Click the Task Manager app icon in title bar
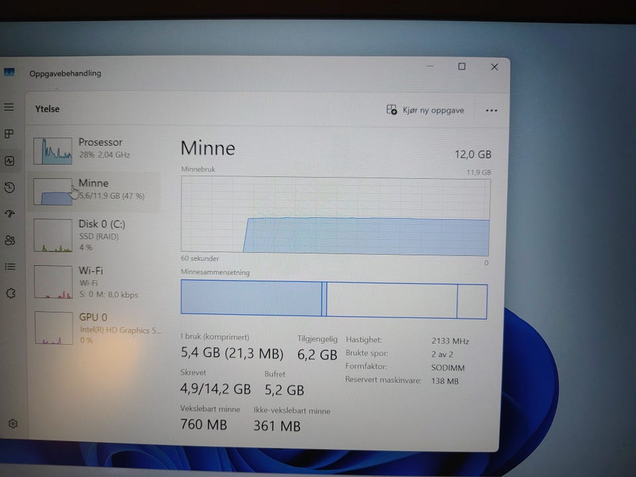The height and width of the screenshot is (477, 636). point(9,72)
